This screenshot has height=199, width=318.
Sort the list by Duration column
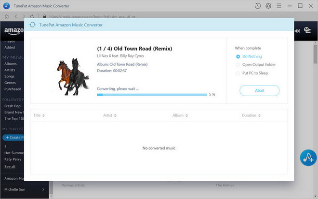coord(251,115)
